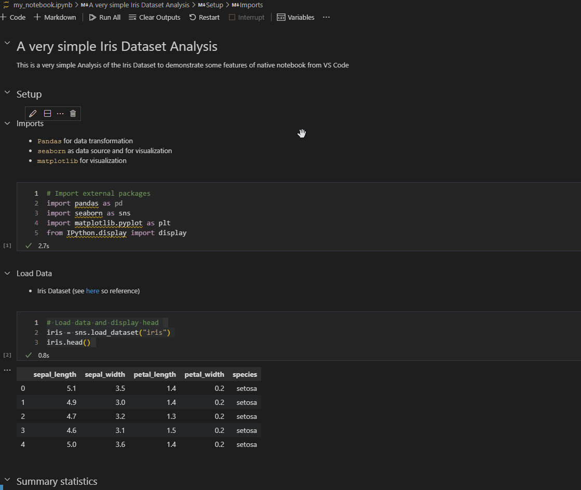Click the setosa cell in row 2
Image resolution: width=581 pixels, height=490 pixels.
pos(247,417)
